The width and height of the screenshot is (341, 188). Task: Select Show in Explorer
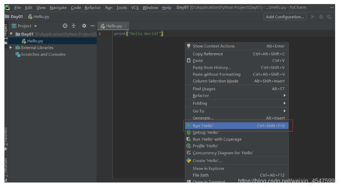(237, 168)
